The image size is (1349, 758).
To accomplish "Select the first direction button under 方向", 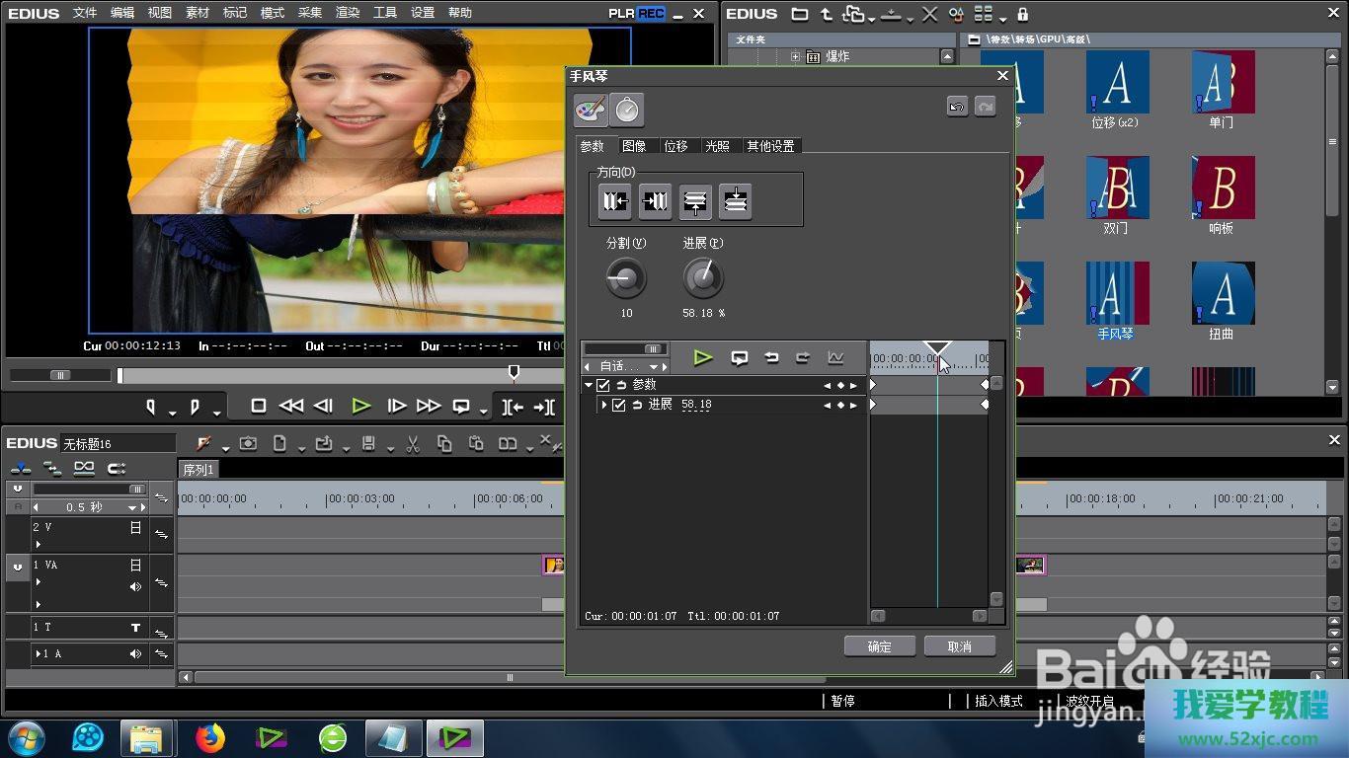I will [x=614, y=201].
